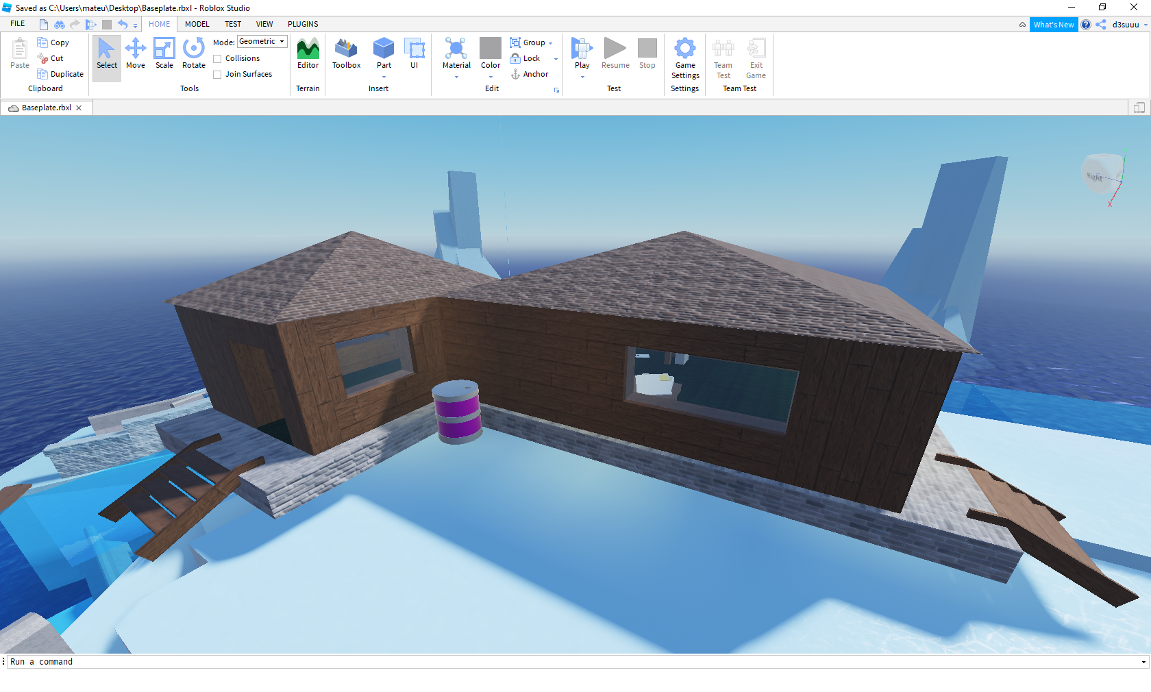
Task: Toggle the Join Surfaces checkbox
Action: point(217,75)
